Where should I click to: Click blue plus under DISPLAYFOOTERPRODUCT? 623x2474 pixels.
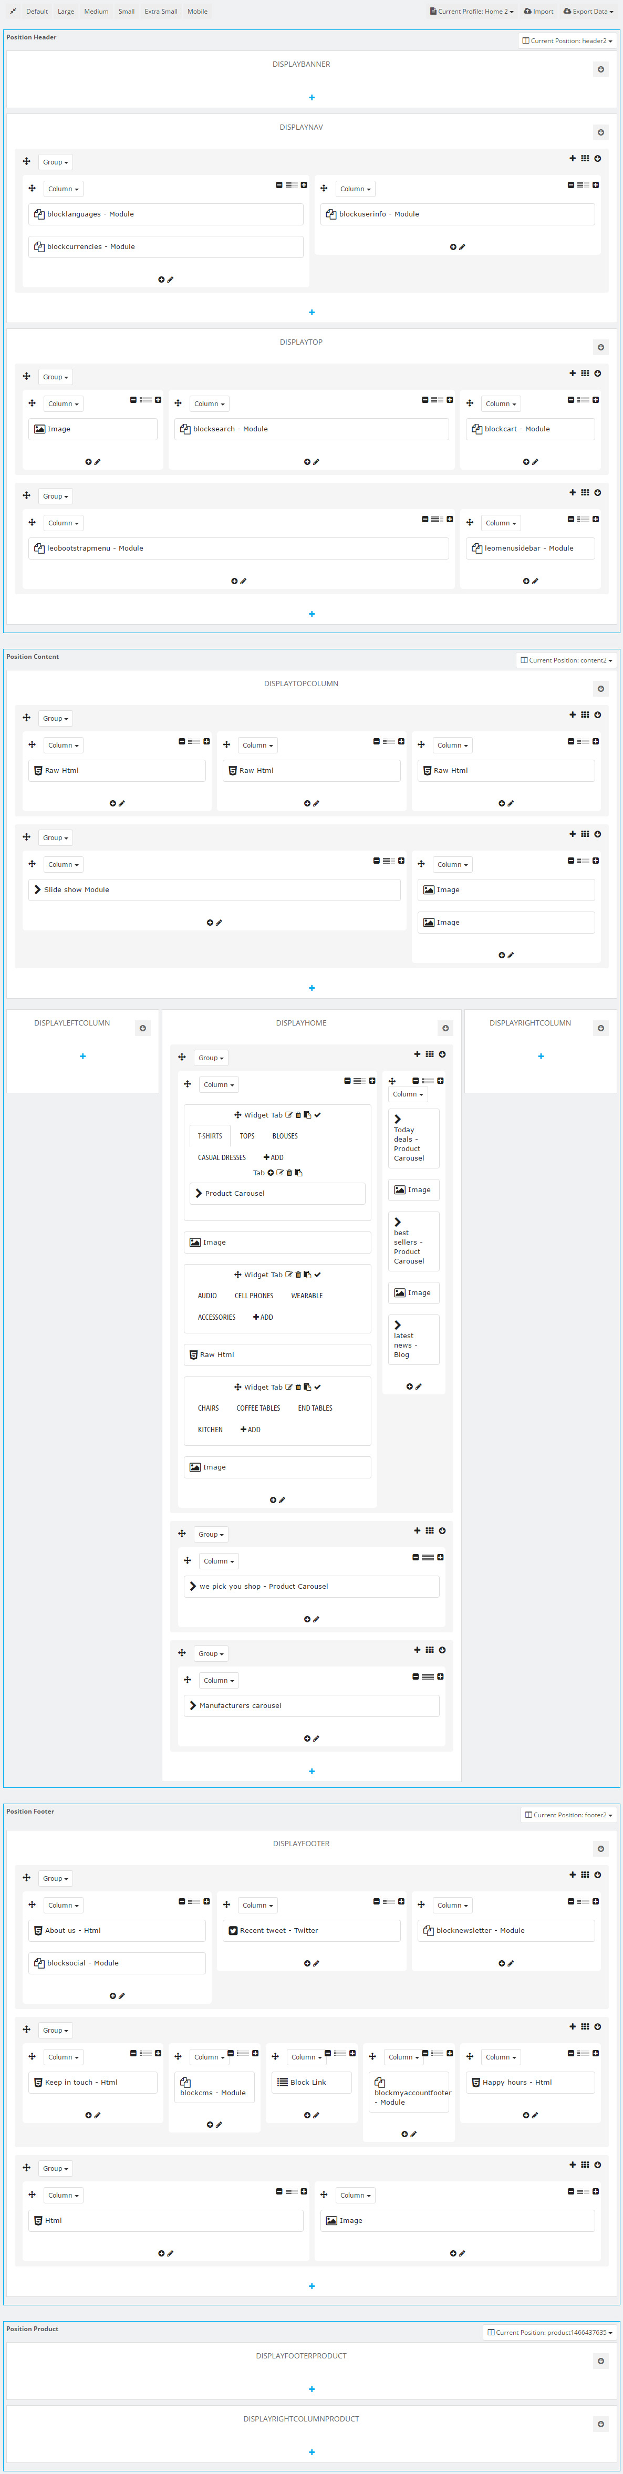tap(312, 2388)
